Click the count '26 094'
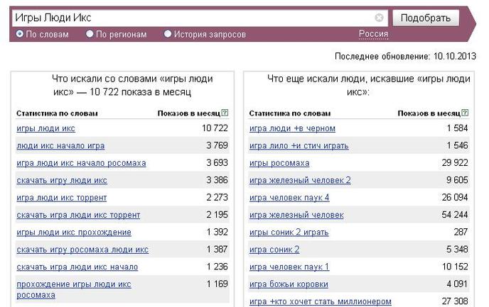This screenshot has width=489, height=307. coord(455,198)
